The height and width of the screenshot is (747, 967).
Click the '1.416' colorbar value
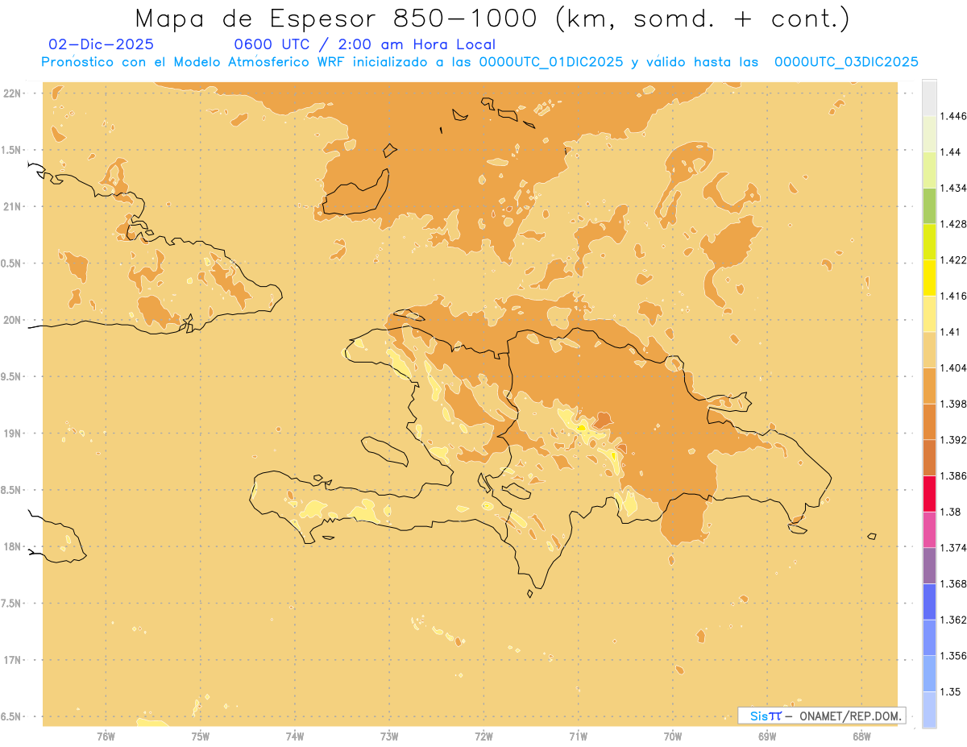click(953, 296)
